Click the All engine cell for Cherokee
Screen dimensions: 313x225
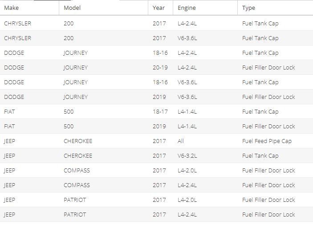point(181,141)
